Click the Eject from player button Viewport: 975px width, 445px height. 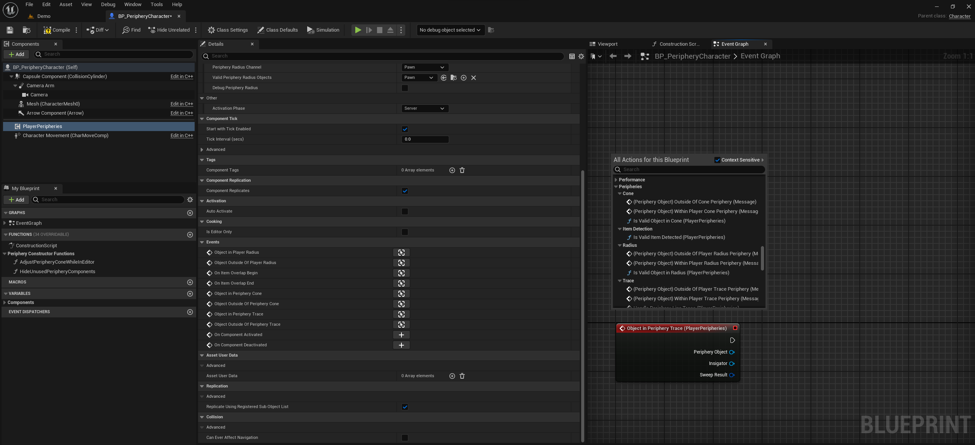390,30
